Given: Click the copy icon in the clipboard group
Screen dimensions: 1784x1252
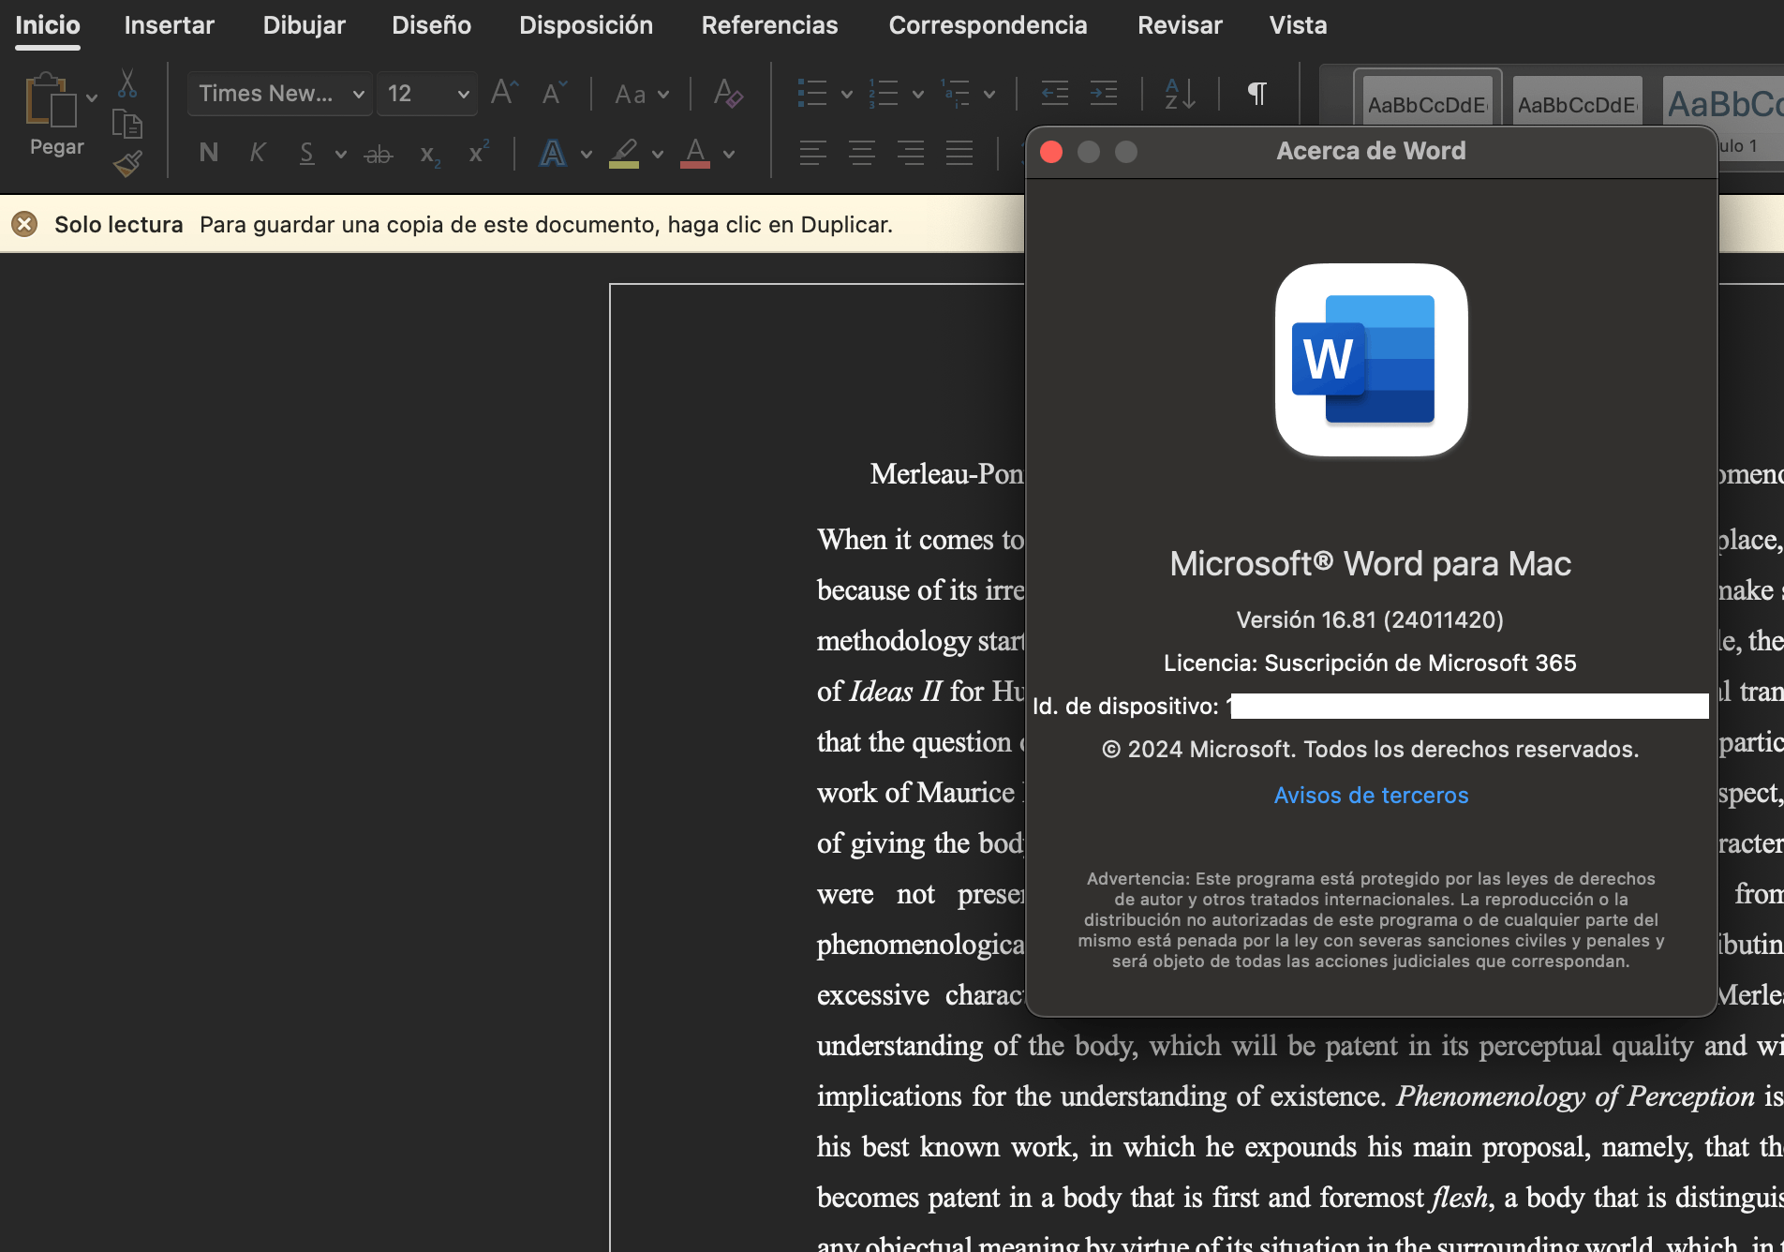Looking at the screenshot, I should click(127, 124).
